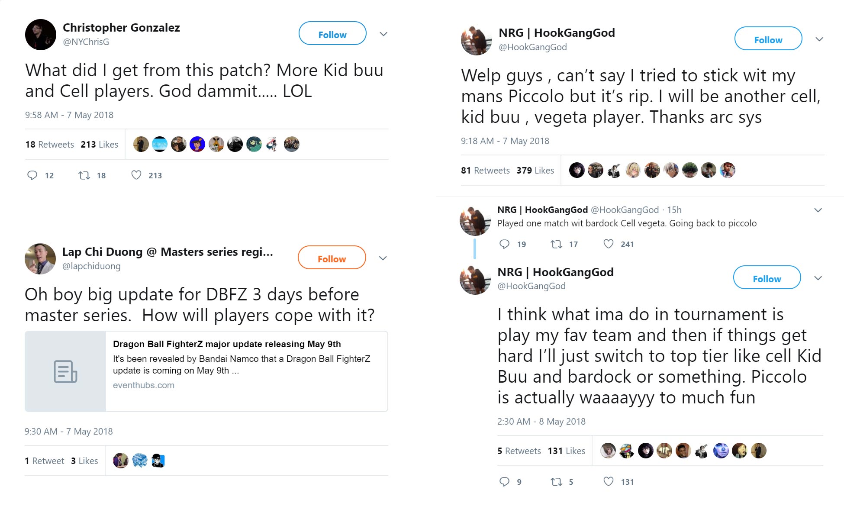Reply to HookGangGod's bardock Cell vegeta tweet
The image size is (844, 506).
(505, 244)
